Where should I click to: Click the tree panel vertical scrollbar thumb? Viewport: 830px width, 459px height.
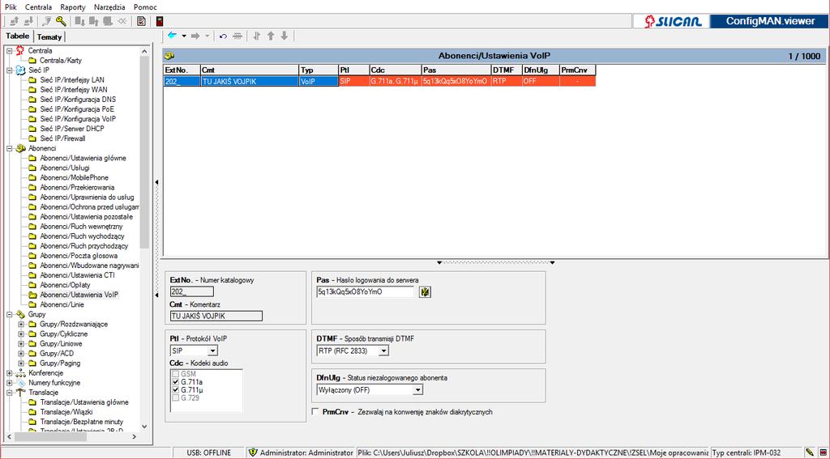pos(144,152)
